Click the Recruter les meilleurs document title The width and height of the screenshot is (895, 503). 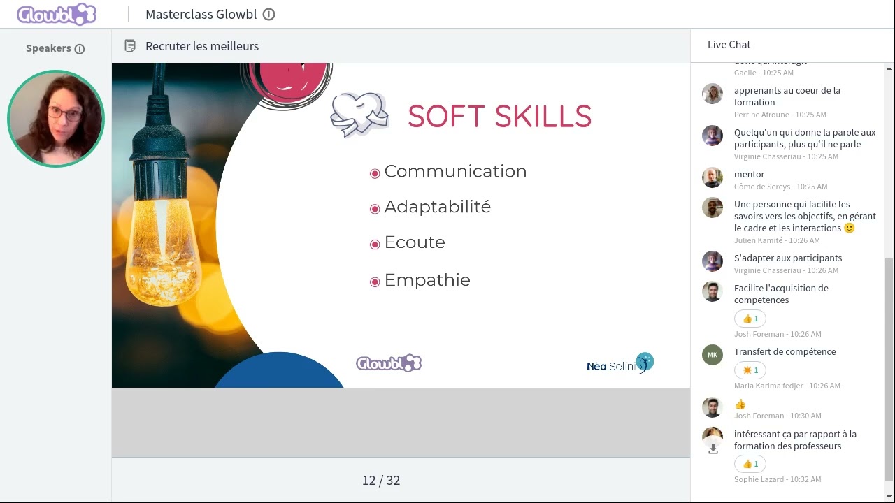click(x=202, y=46)
